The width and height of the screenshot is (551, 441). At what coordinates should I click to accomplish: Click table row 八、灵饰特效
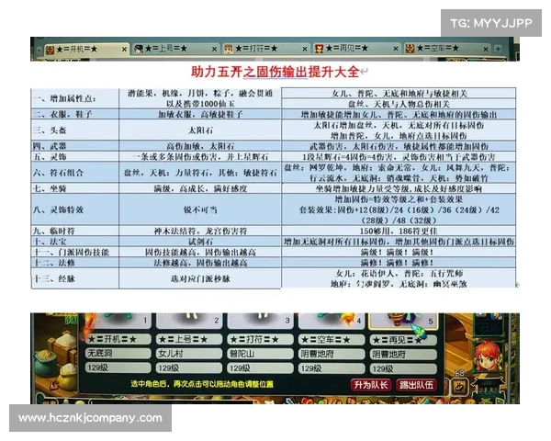point(274,209)
